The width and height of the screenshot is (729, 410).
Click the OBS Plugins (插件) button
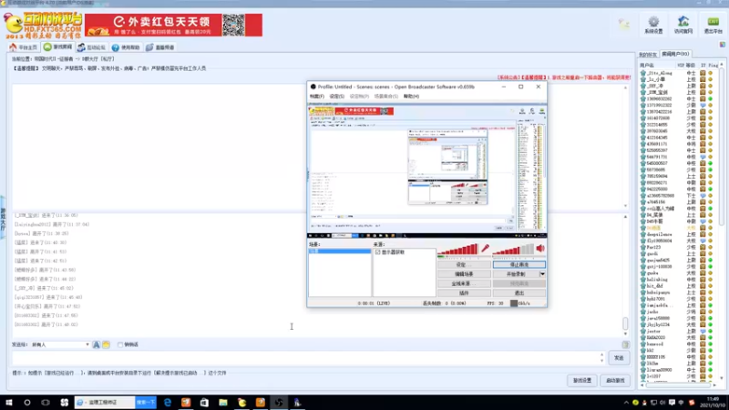(464, 293)
